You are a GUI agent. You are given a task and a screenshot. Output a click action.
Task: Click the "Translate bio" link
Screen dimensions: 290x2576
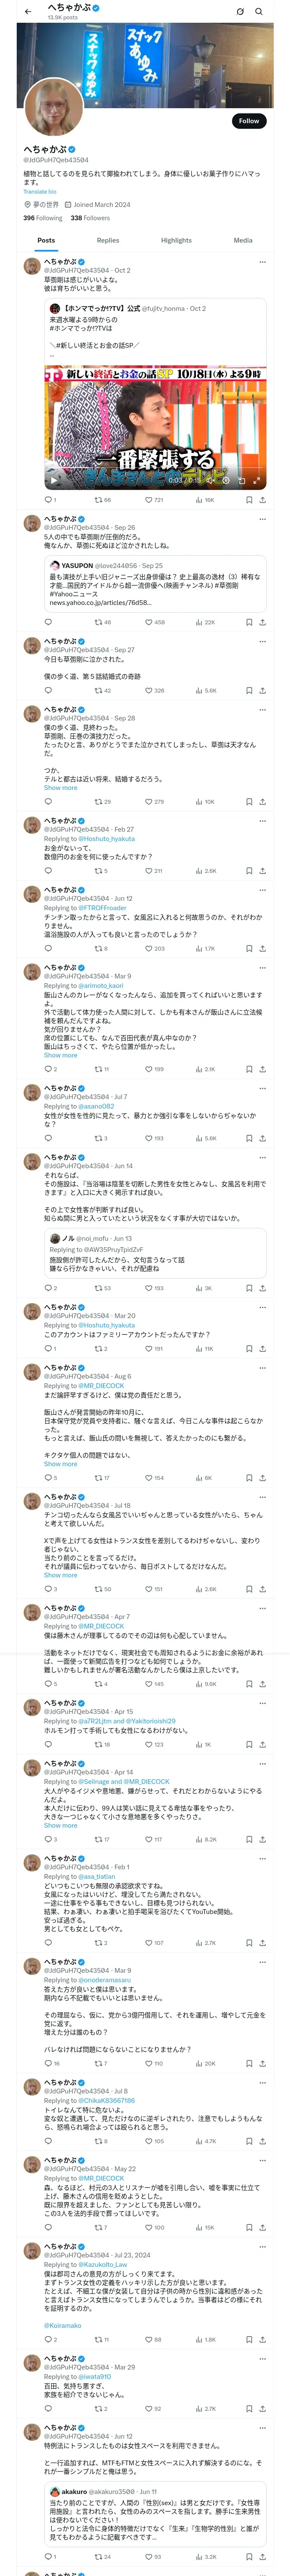[40, 192]
